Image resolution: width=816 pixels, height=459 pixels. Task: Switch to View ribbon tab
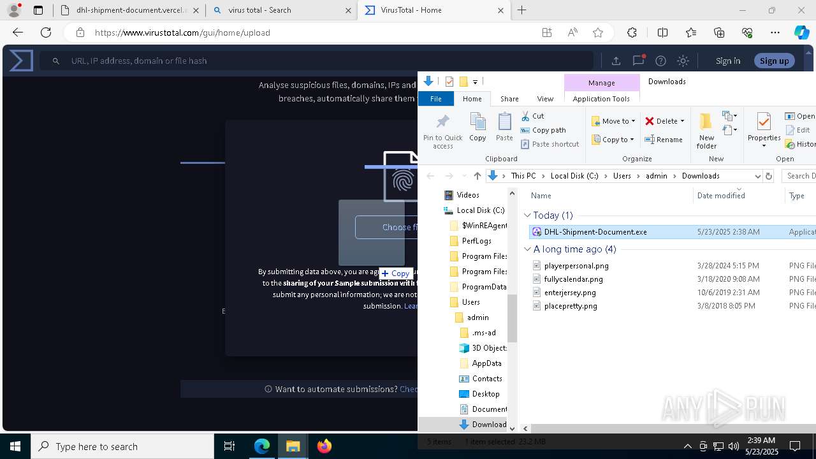545,99
